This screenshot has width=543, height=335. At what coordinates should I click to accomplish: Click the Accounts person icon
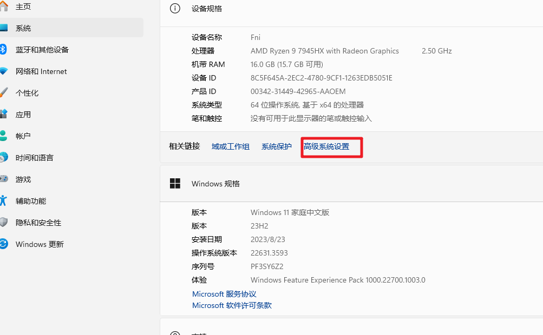[3, 136]
